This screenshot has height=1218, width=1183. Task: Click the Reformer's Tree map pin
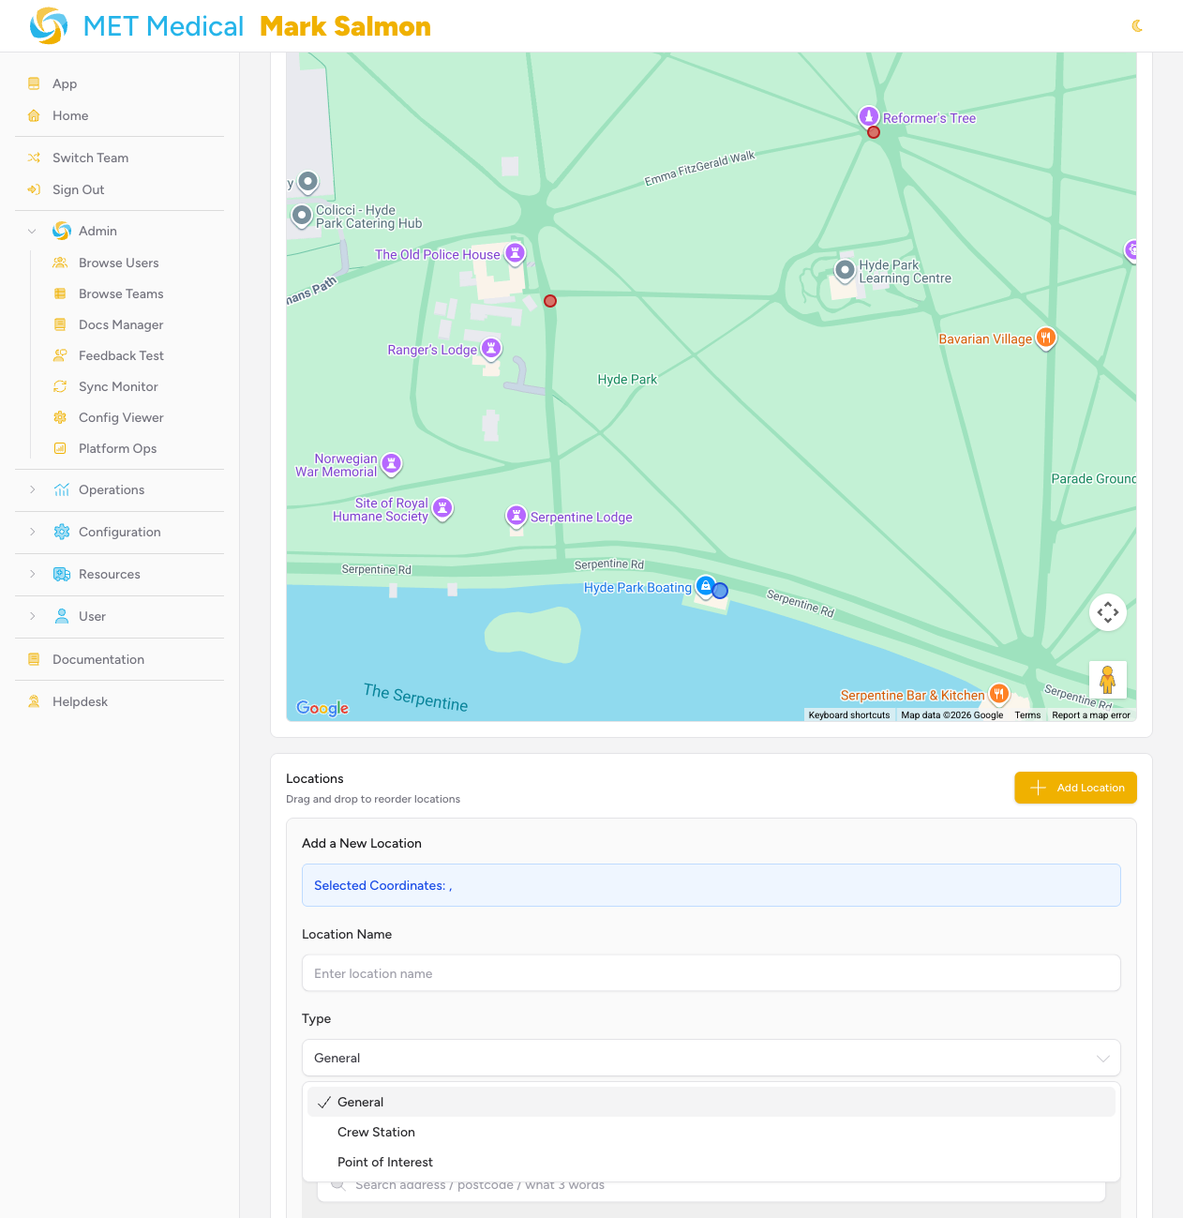tap(869, 116)
